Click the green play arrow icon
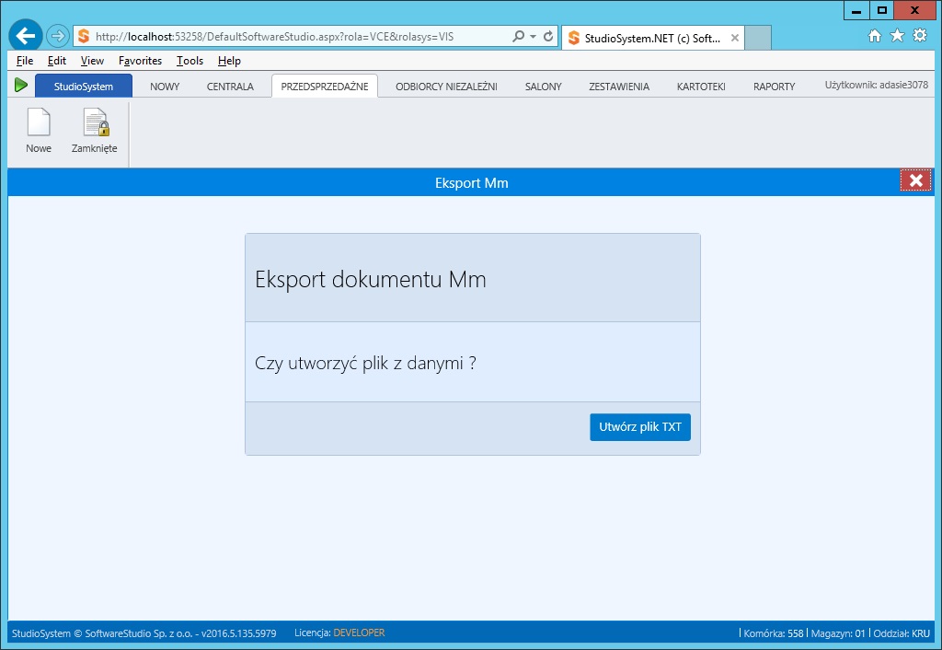Viewport: 942px width, 650px height. click(21, 86)
